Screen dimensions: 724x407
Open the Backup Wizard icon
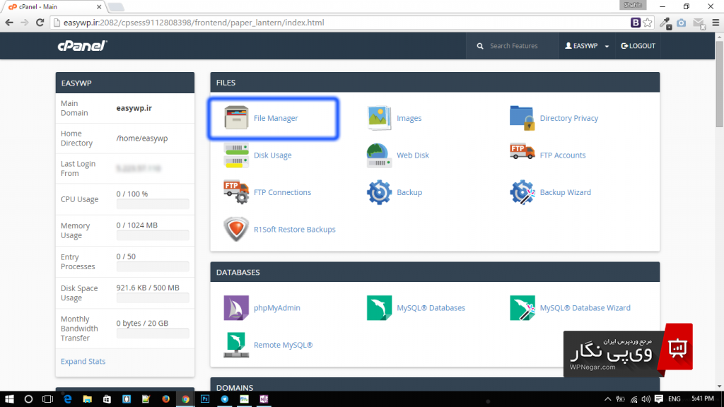522,192
